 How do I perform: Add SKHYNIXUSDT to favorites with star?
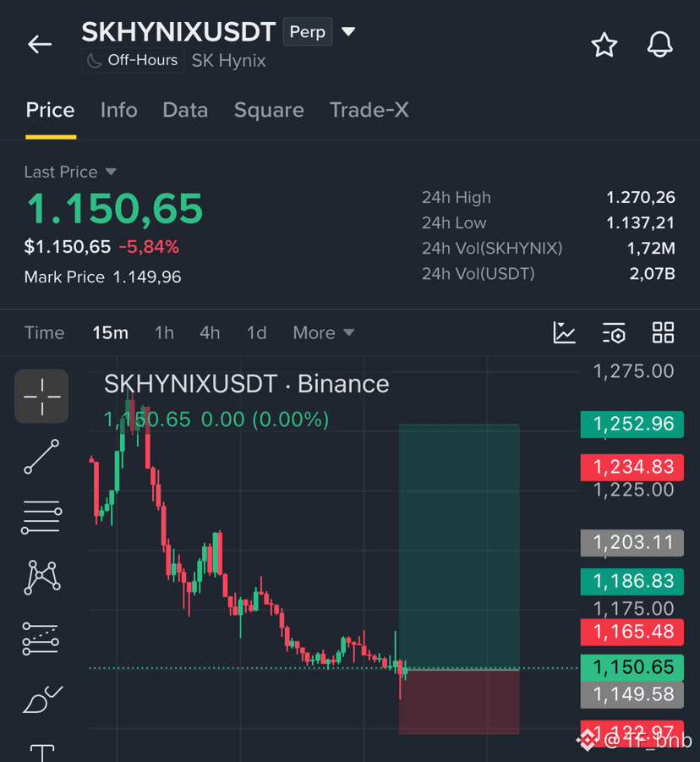coord(604,45)
